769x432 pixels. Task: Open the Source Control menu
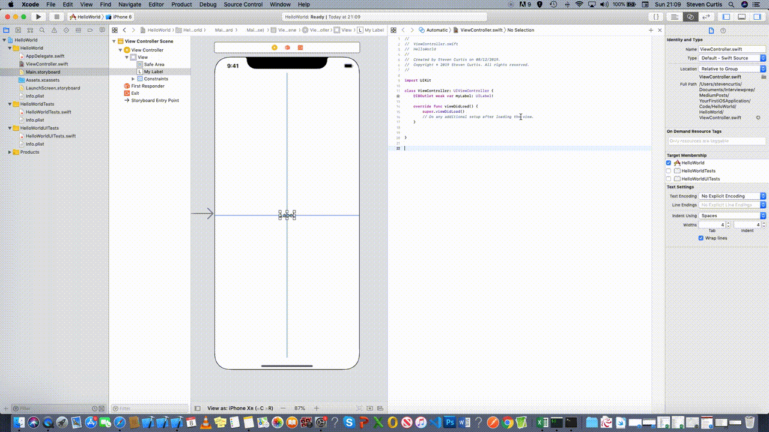coord(243,4)
